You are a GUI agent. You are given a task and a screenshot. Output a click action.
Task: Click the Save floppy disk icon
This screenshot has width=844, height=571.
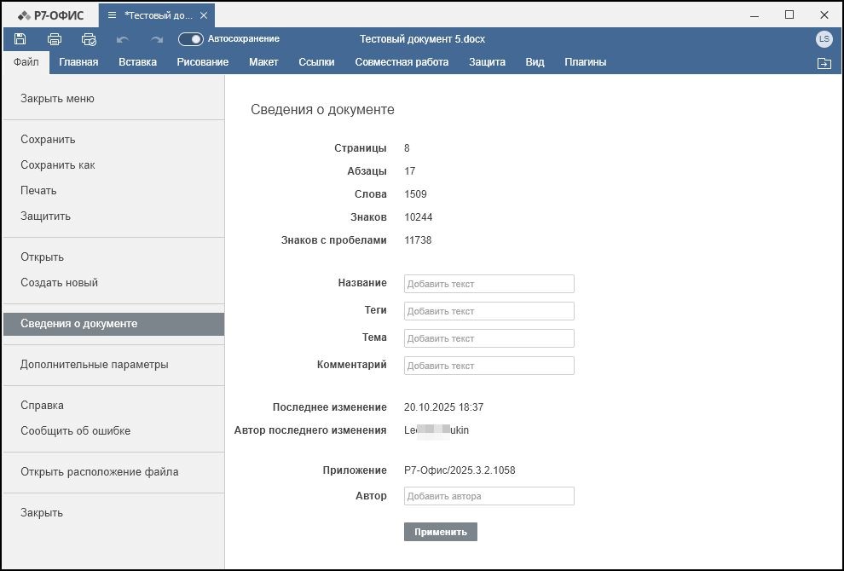(20, 38)
